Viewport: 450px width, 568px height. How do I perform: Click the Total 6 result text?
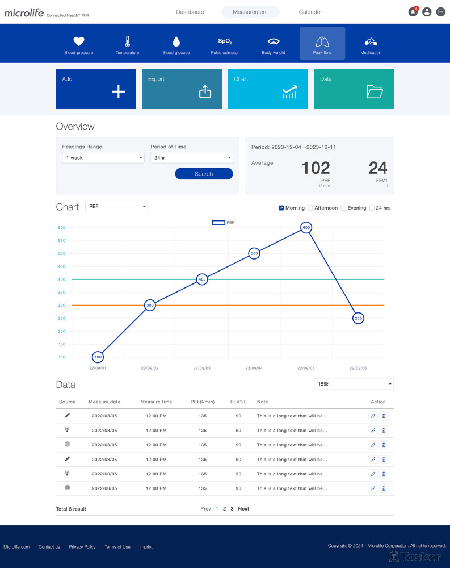tap(71, 509)
